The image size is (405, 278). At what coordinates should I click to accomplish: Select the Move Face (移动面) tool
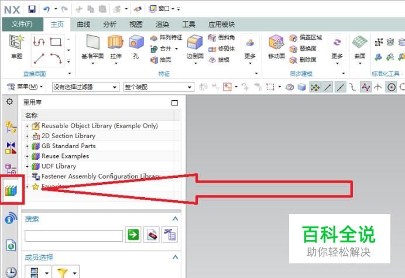276,47
